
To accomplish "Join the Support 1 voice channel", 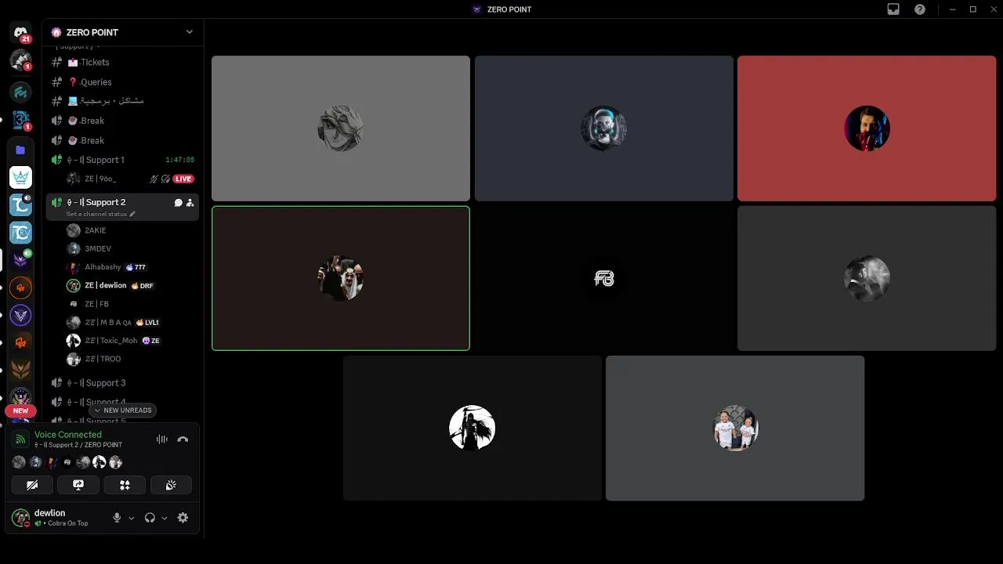I will coord(122,160).
